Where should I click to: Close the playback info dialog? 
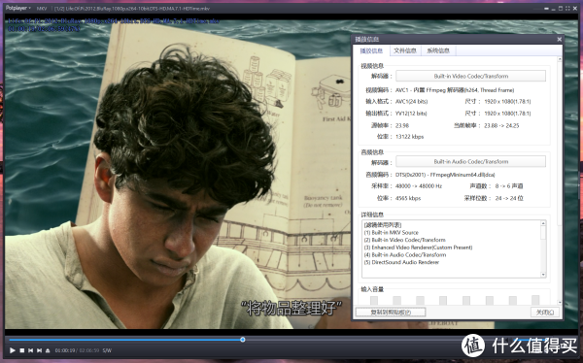pyautogui.click(x=560, y=39)
